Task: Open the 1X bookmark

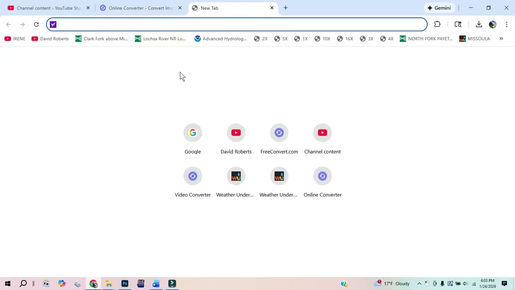Action: point(301,39)
